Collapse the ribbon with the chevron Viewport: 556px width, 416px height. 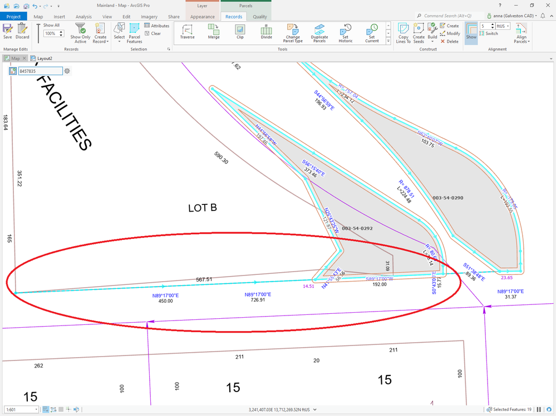tap(552, 16)
